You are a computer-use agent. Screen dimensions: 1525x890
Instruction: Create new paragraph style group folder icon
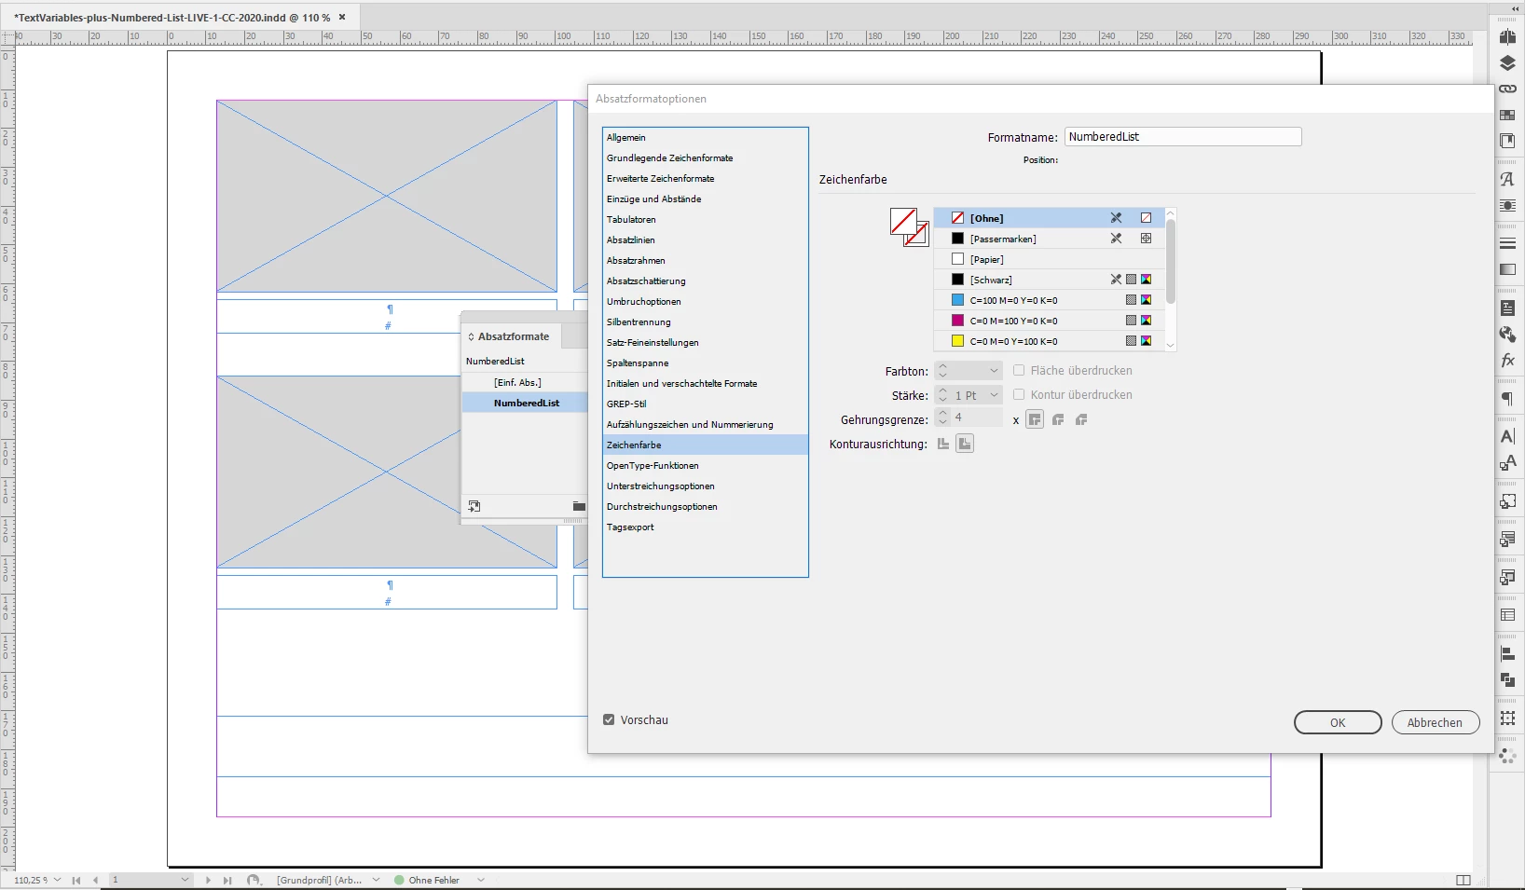tap(579, 506)
